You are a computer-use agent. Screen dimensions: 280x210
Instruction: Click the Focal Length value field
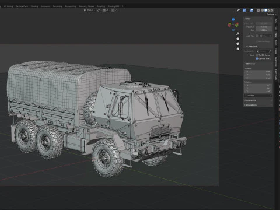(264, 23)
